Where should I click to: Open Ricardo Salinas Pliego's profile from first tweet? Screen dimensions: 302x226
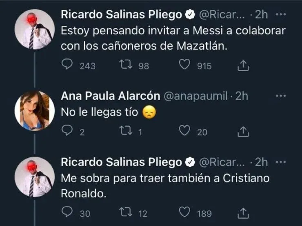click(x=121, y=15)
